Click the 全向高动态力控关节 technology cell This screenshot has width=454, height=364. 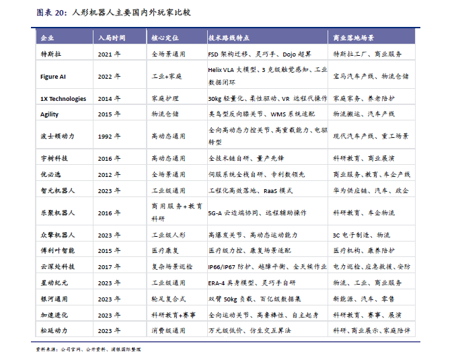268,136
